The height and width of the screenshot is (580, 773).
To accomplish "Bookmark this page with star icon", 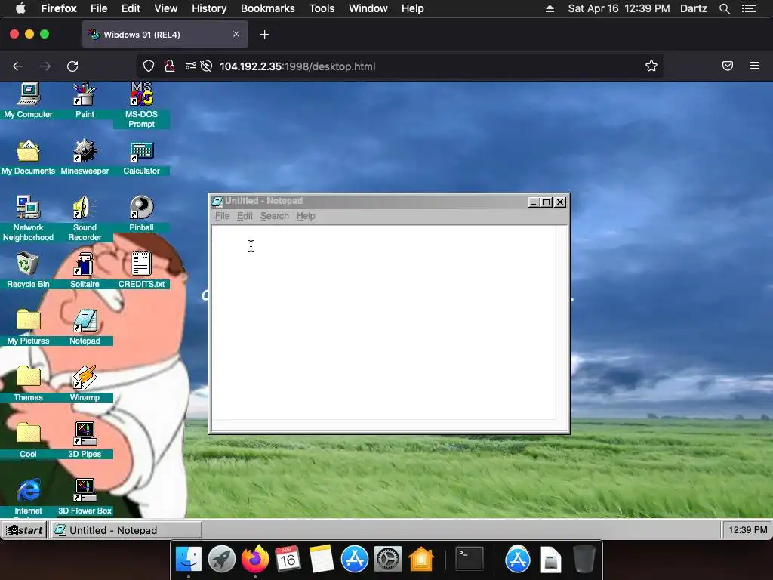I will (x=651, y=66).
